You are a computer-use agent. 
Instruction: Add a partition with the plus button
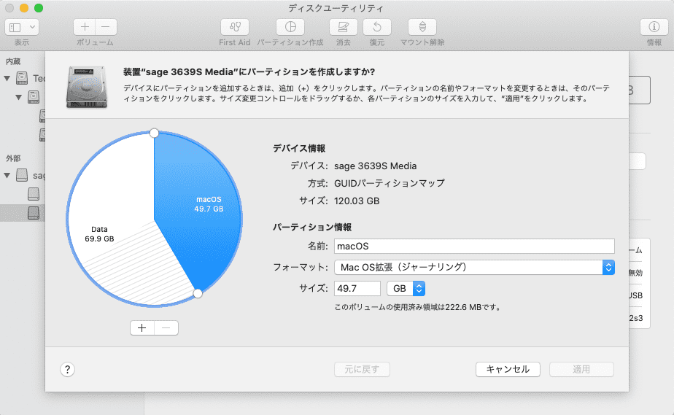click(x=142, y=328)
